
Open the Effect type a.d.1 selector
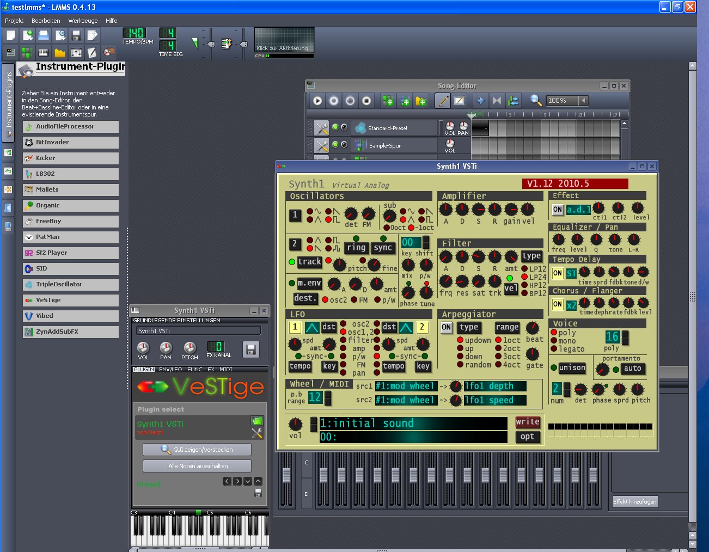pyautogui.click(x=578, y=210)
